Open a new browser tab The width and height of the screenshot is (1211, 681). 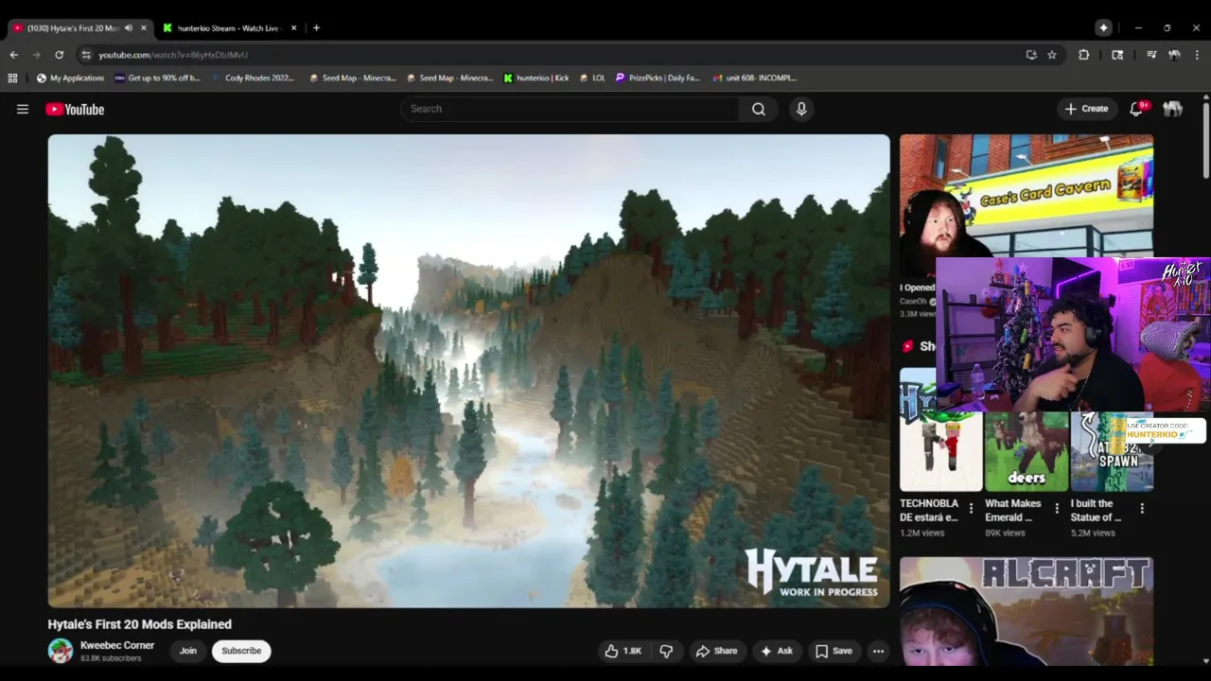316,28
